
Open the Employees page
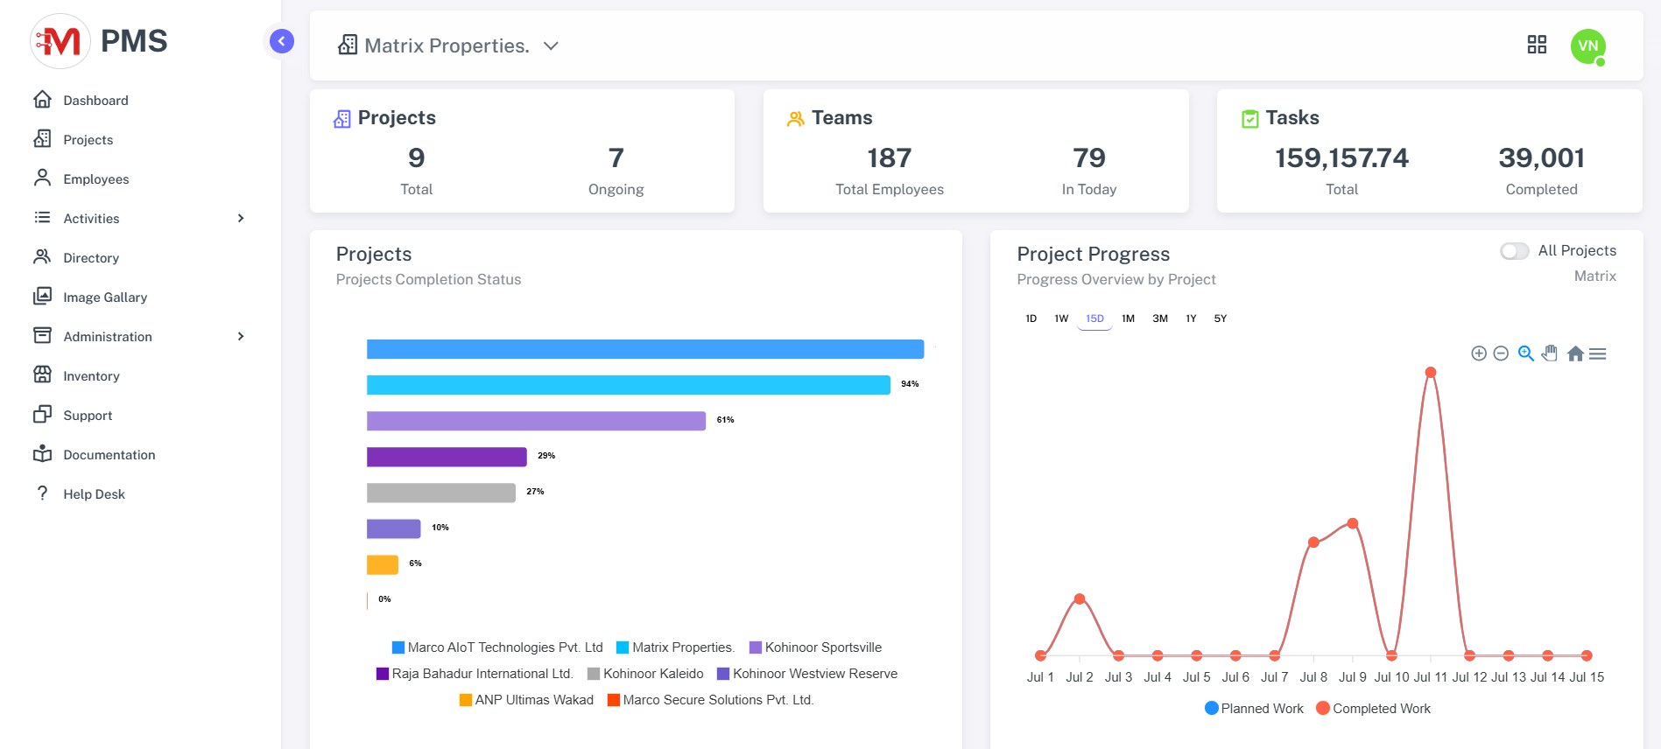coord(95,178)
